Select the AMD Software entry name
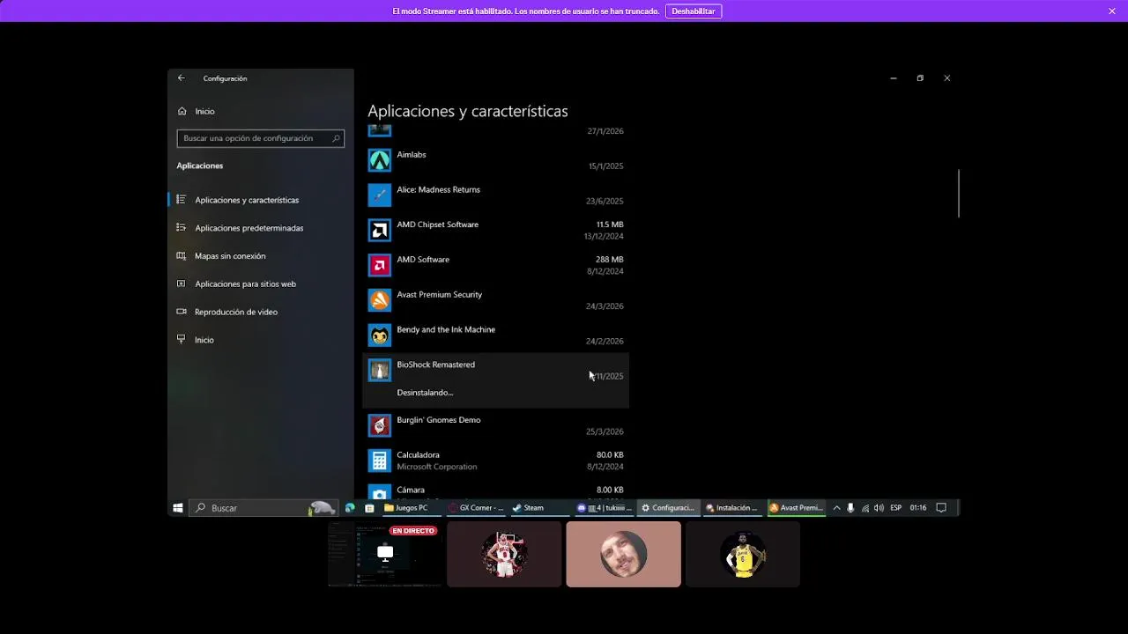This screenshot has width=1128, height=634. (x=423, y=260)
